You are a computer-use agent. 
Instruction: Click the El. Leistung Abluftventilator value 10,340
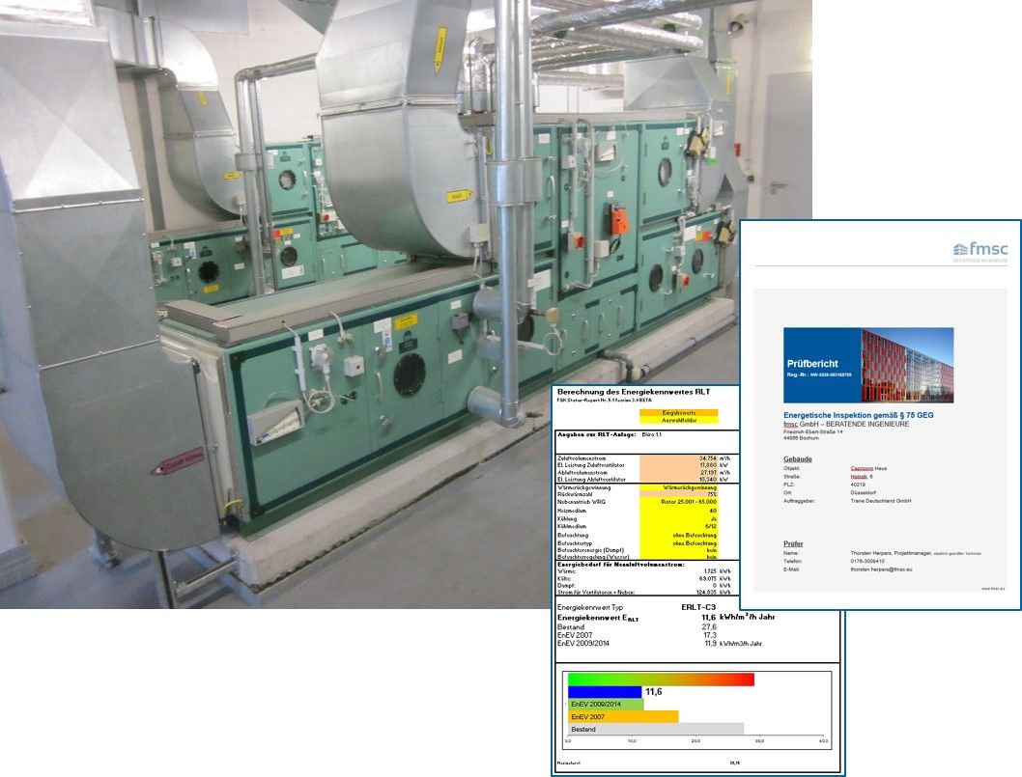[707, 480]
